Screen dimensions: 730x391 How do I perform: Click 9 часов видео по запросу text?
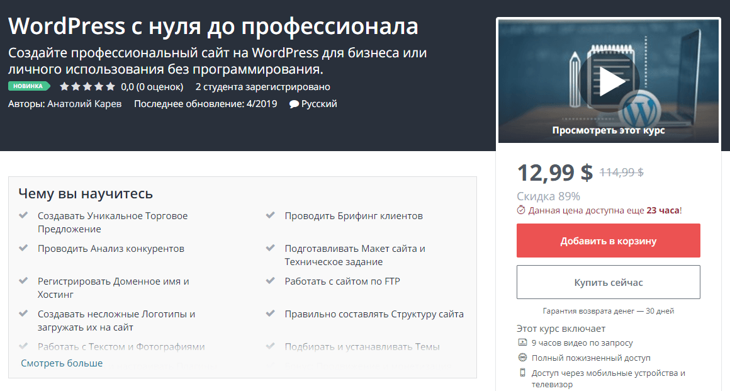tap(582, 343)
